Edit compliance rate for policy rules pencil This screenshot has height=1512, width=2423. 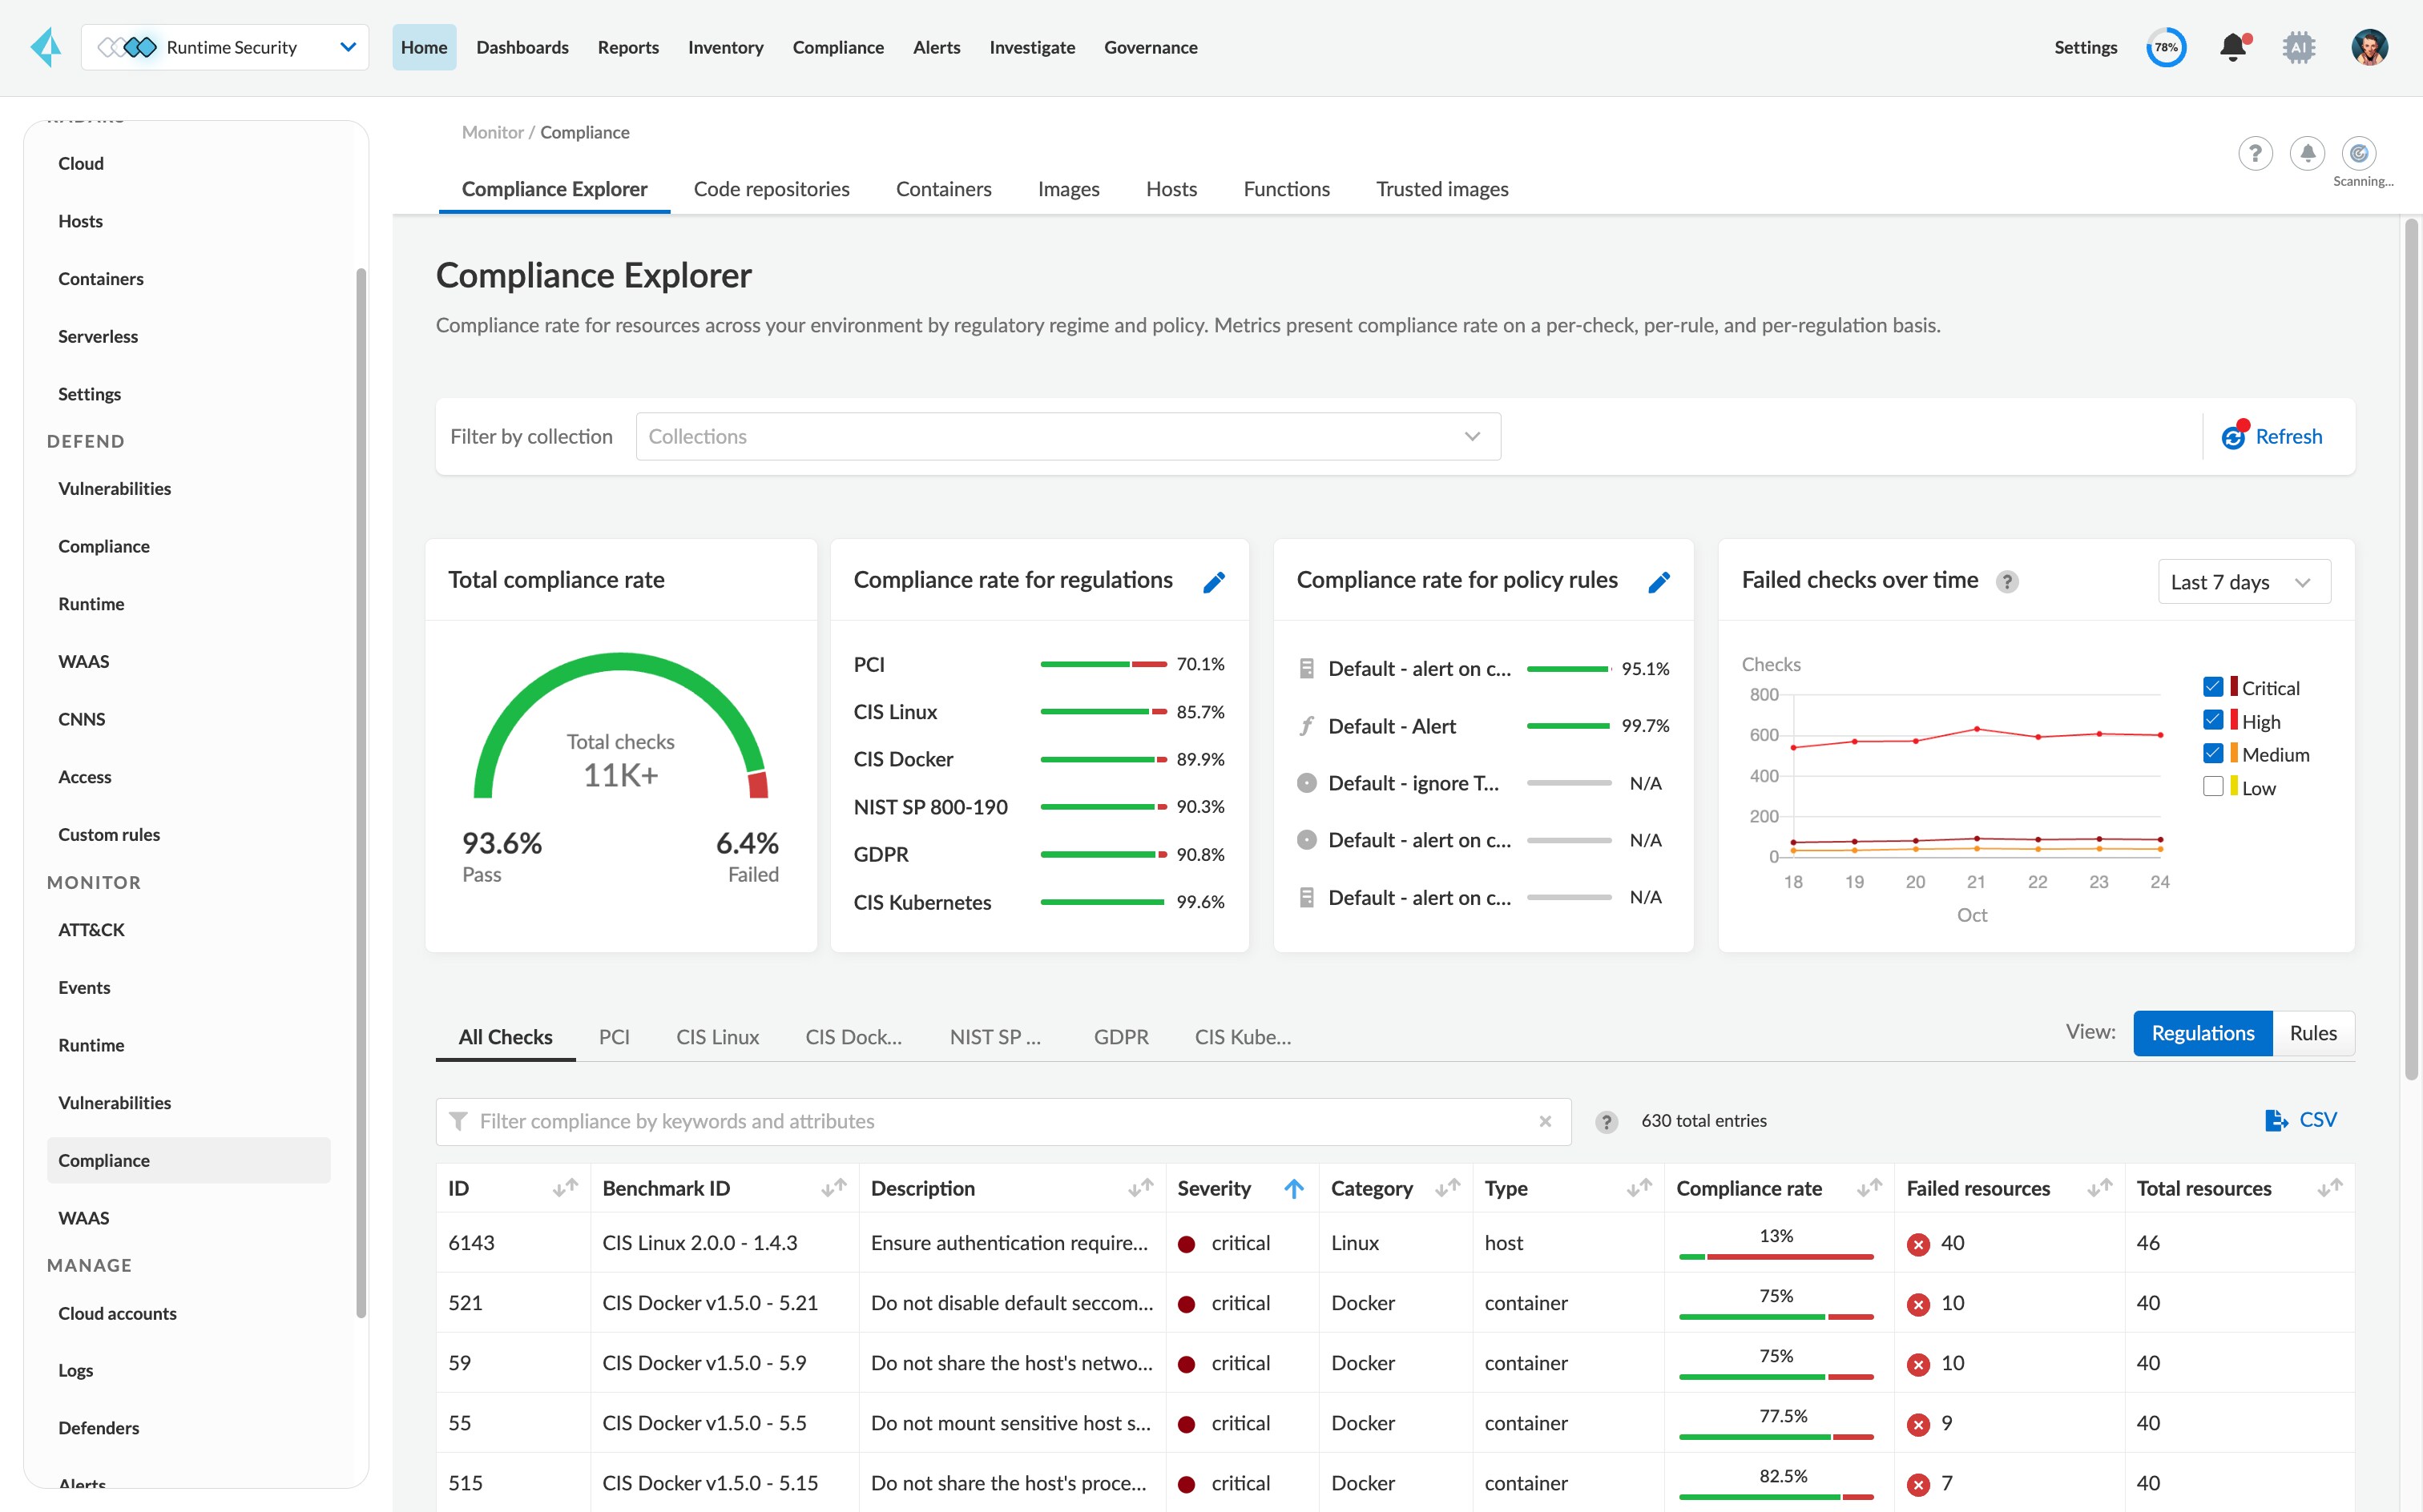coord(1658,582)
